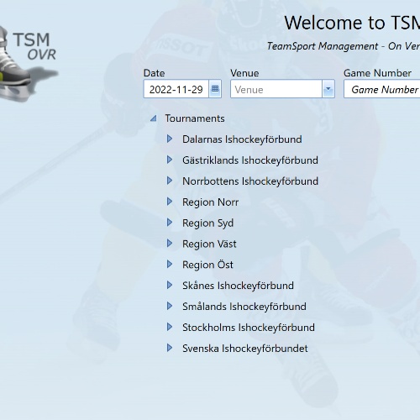Click the Game Number field label

(x=377, y=73)
